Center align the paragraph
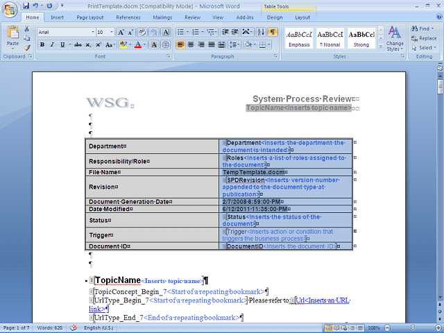Viewport: 444px width, 333px height. point(191,44)
